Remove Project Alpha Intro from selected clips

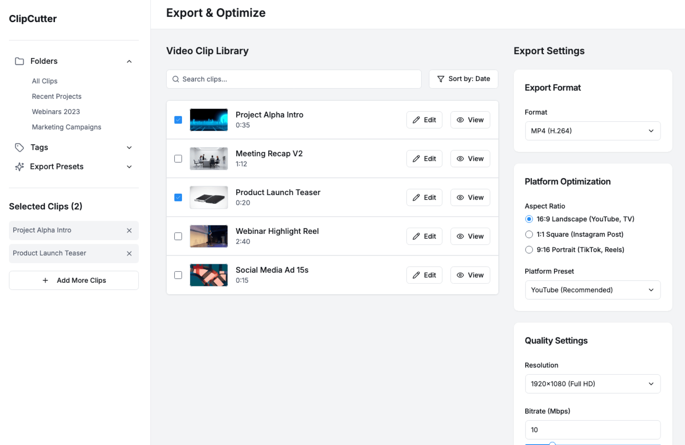(x=129, y=230)
